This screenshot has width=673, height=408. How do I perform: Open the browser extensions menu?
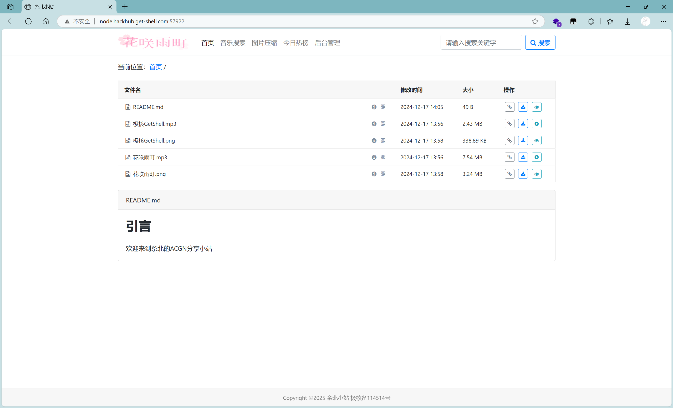pos(591,21)
